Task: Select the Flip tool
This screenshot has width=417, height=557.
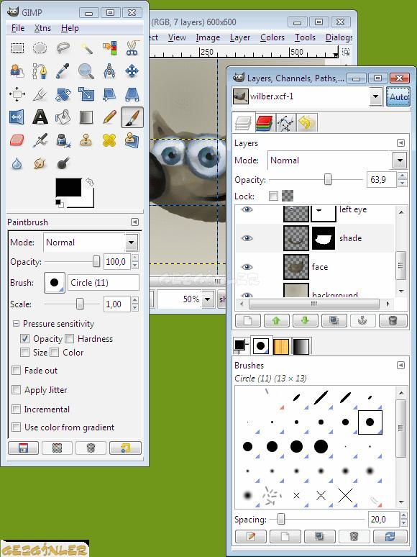Action: 17,117
